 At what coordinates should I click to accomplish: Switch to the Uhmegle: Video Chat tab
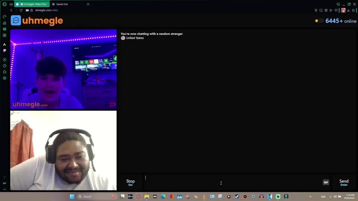tap(32, 4)
